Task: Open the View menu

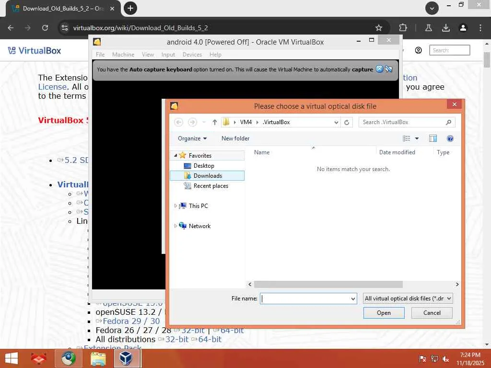Action: pos(148,55)
